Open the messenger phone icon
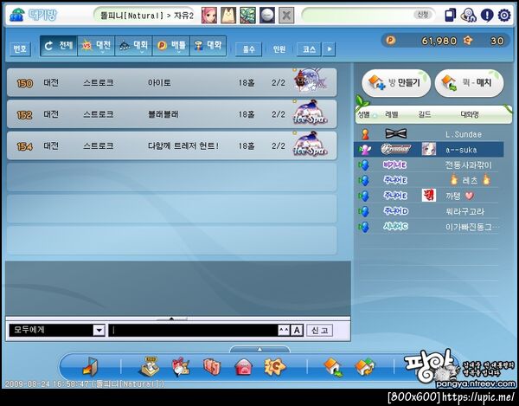519x406 pixels. 450,16
